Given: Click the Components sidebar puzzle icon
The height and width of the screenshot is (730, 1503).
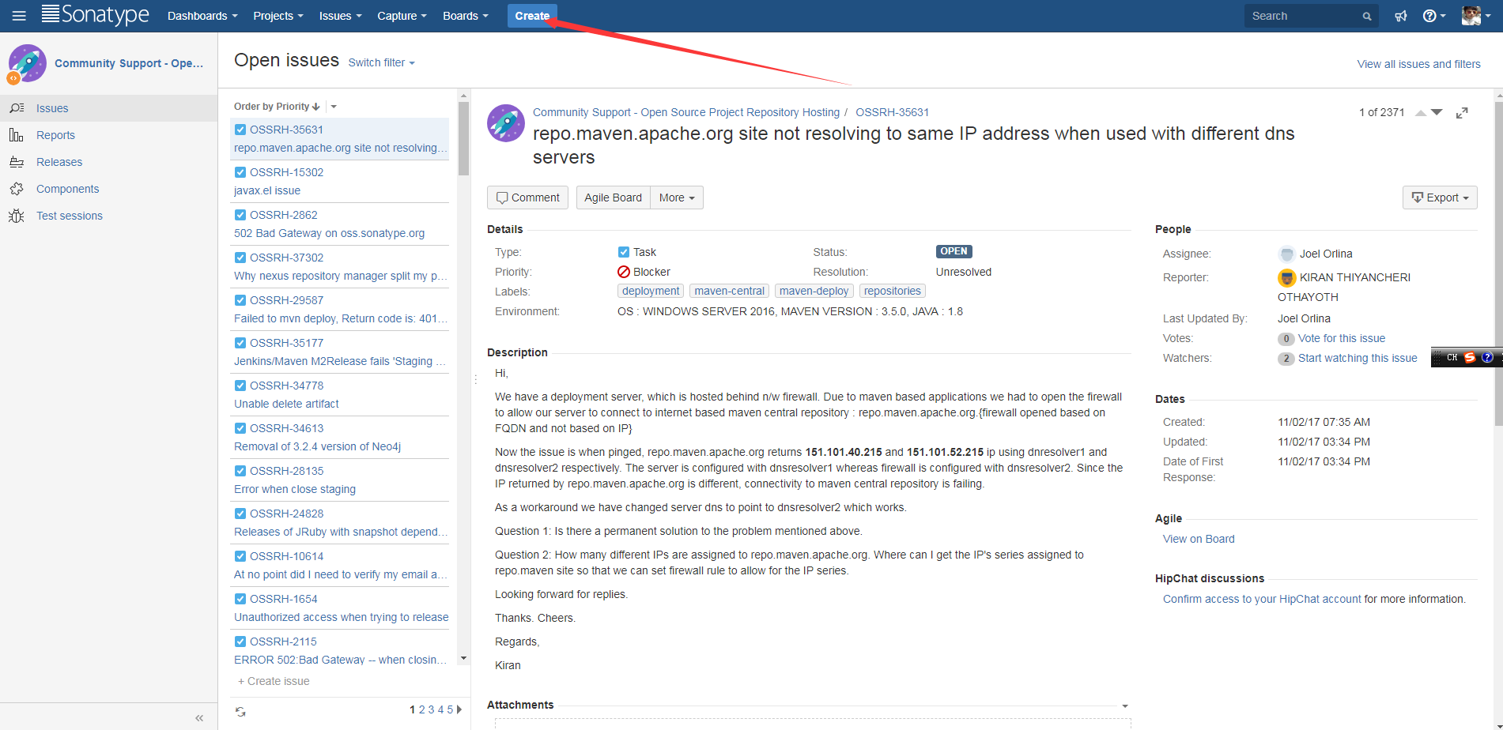Looking at the screenshot, I should [x=17, y=189].
